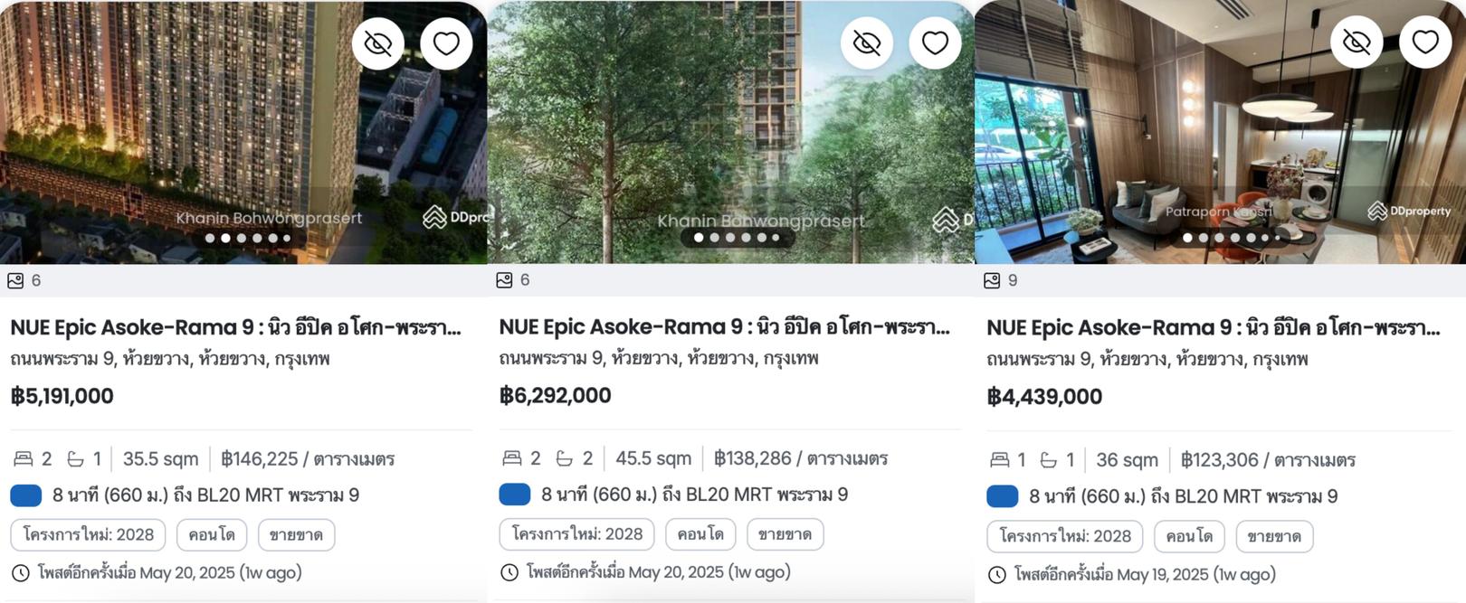This screenshot has height=603, width=1466.
Task: Open the night tower building photo
Action: (243, 132)
